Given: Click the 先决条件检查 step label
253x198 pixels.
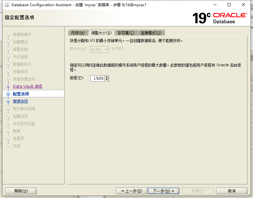Looking at the screenshot, I should [x=24, y=124].
